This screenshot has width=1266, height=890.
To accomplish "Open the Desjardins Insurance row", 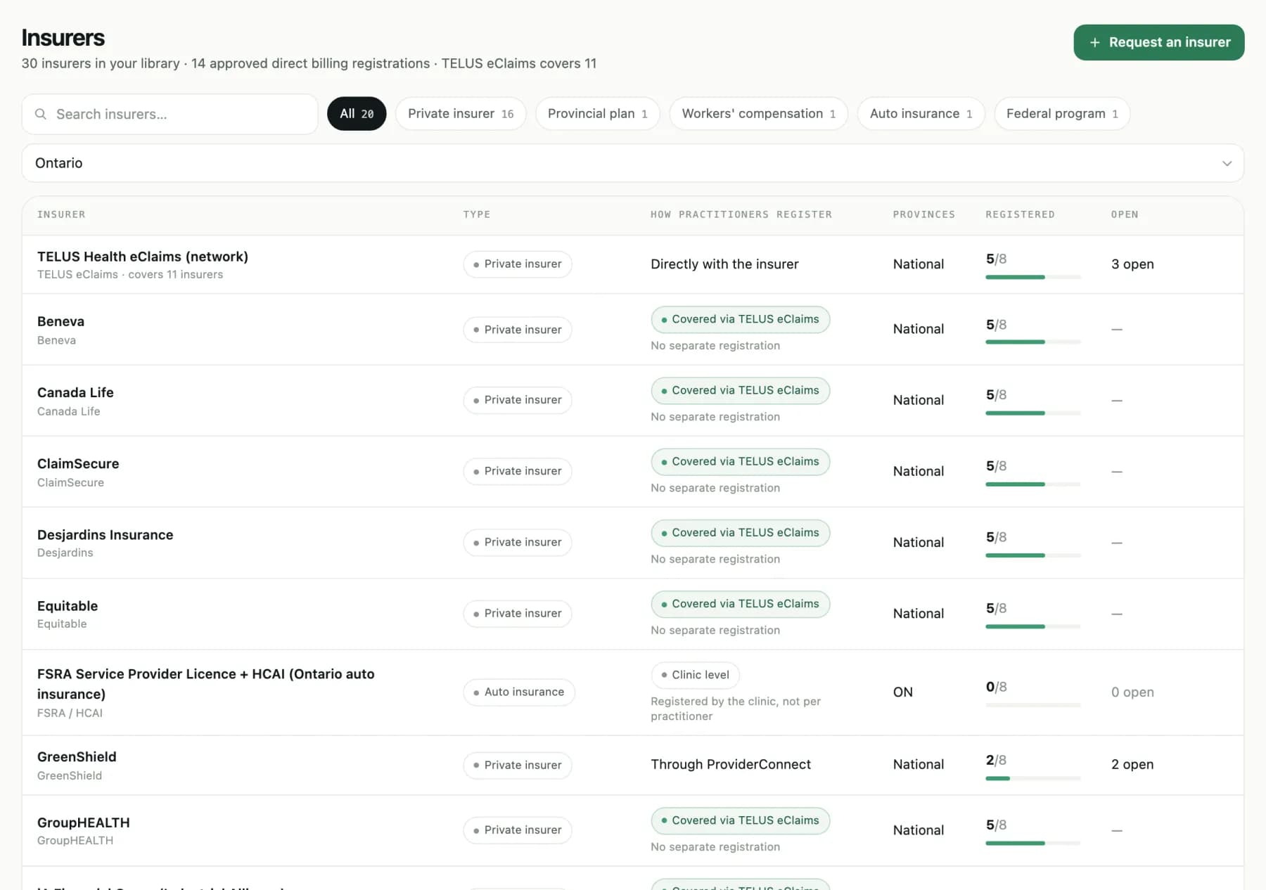I will pyautogui.click(x=632, y=543).
